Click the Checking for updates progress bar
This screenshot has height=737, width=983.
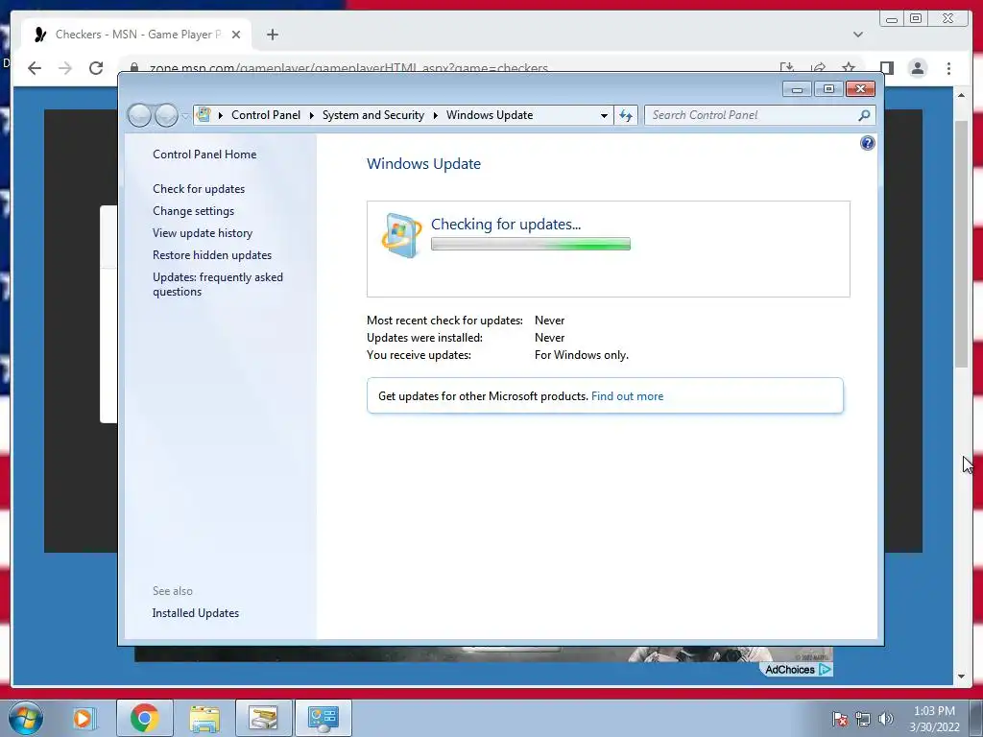(x=530, y=245)
